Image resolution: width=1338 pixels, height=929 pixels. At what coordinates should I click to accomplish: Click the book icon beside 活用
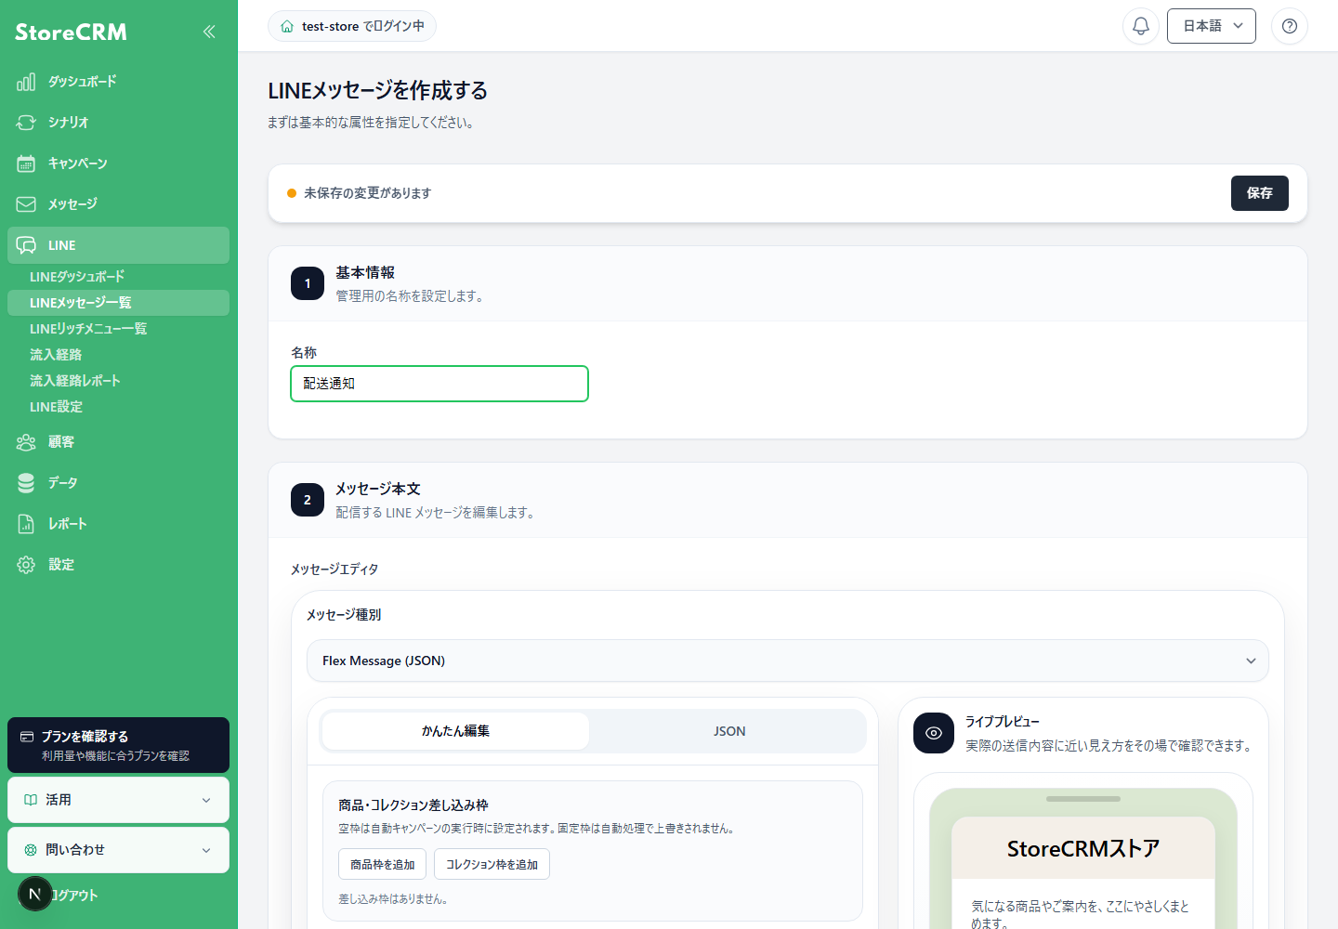tap(31, 800)
